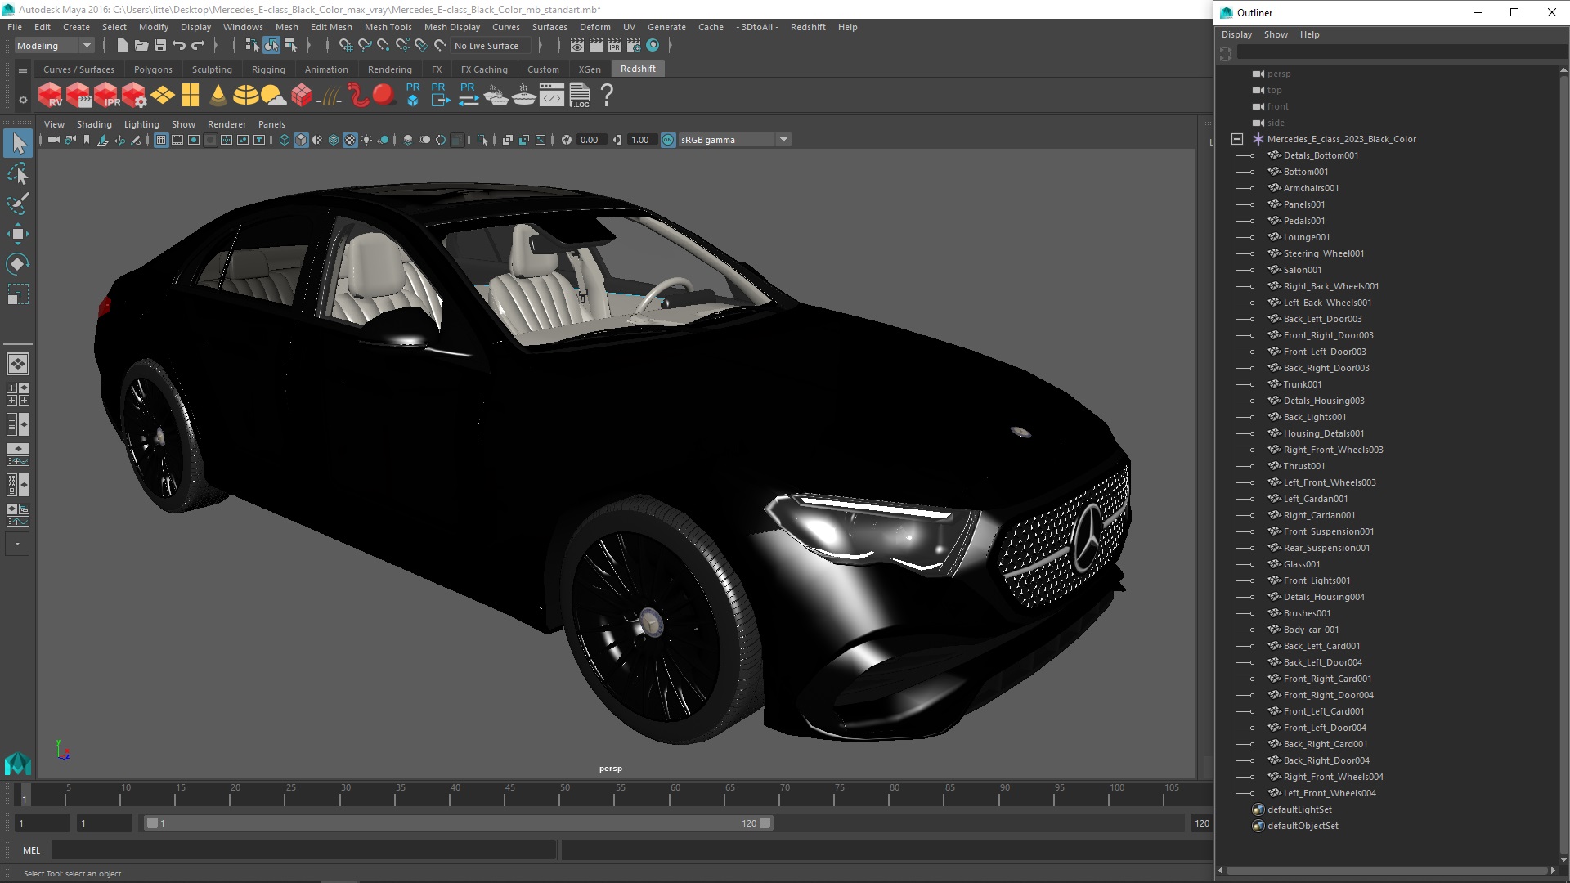Click the Redshift script editor window icon
Screen dimensions: 1570x883
[x=552, y=96]
